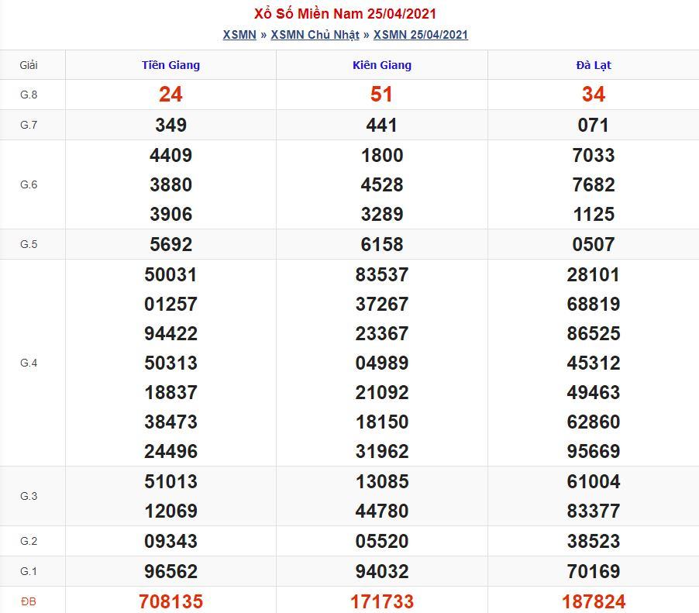Select the number 37267
This screenshot has height=613, width=699.
(382, 304)
